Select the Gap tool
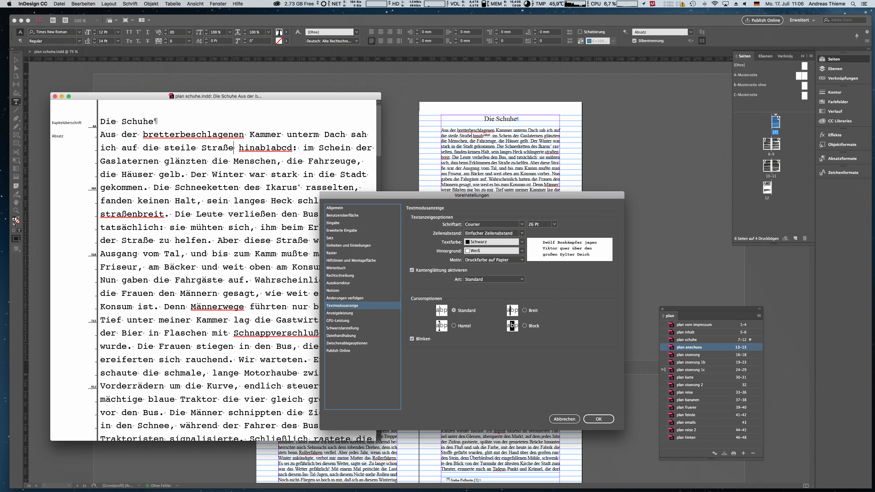Image resolution: width=875 pixels, height=492 pixels. [16, 84]
